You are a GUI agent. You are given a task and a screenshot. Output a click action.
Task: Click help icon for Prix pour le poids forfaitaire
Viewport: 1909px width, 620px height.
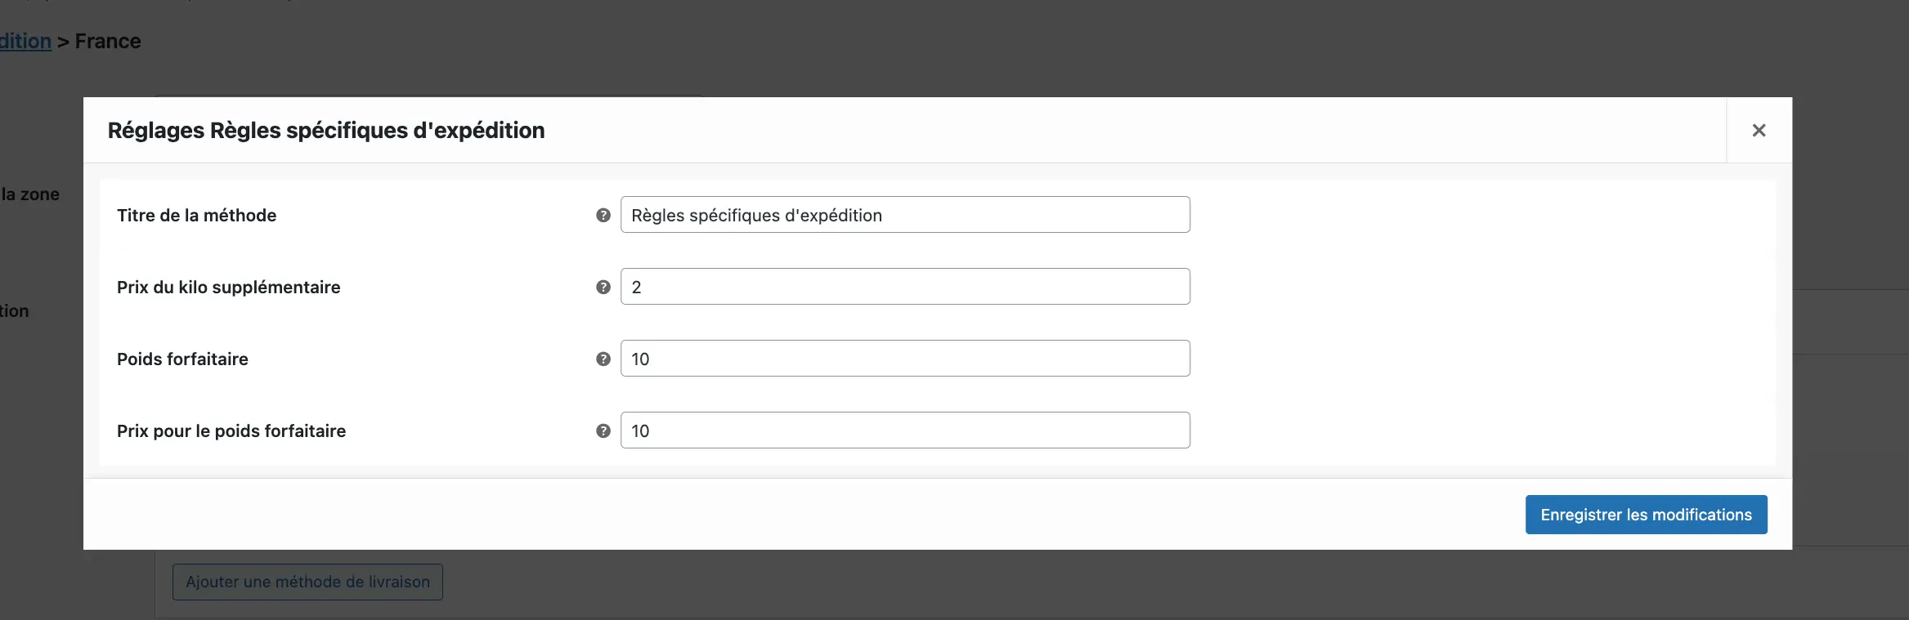(603, 431)
